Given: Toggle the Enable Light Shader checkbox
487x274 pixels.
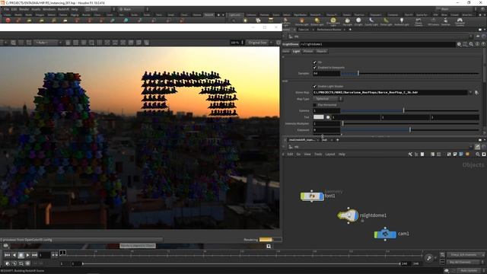Looking at the screenshot, I should 314,86.
